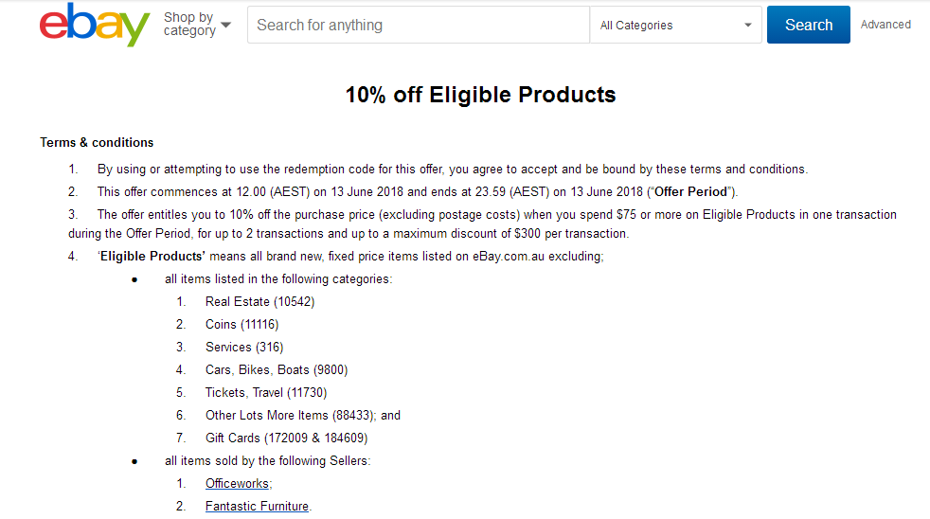Click the Tickets, Travel (11730) entry

click(266, 393)
